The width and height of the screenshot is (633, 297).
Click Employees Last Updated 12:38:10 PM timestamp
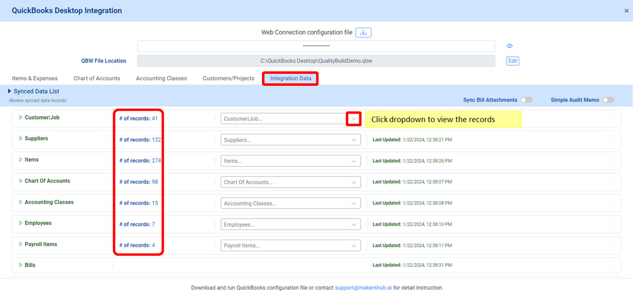pyautogui.click(x=412, y=224)
